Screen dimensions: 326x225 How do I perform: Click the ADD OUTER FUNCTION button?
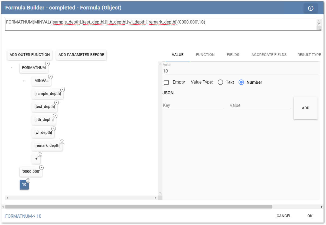pos(30,55)
